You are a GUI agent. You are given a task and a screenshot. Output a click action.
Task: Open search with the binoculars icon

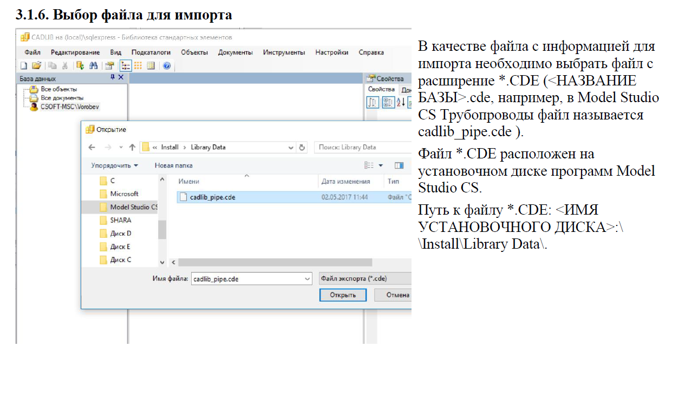click(x=93, y=65)
